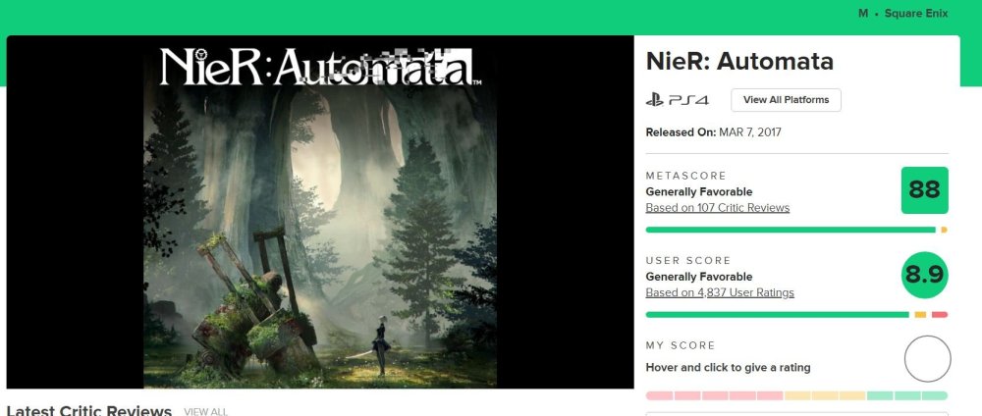This screenshot has width=982, height=416.
Task: Rate the game 6 on first yellow segment
Action: (x=797, y=395)
